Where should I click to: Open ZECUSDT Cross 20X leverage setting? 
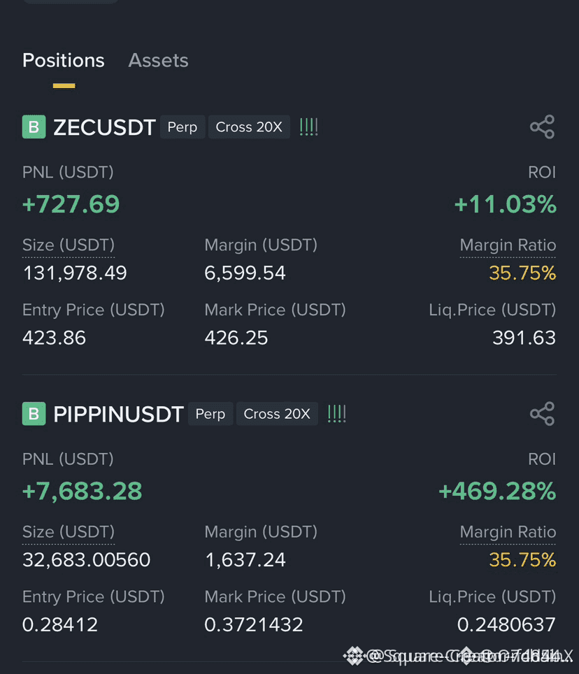click(x=249, y=127)
